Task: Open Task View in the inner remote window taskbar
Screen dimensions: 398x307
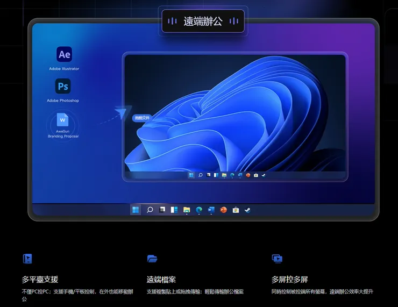Action: point(208,175)
